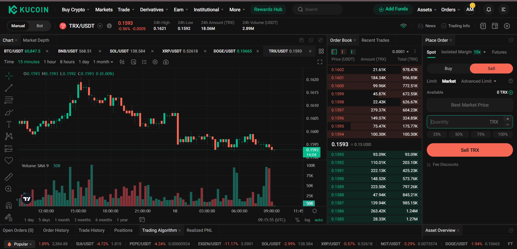Show TRX/USDT pair info

(x=109, y=26)
